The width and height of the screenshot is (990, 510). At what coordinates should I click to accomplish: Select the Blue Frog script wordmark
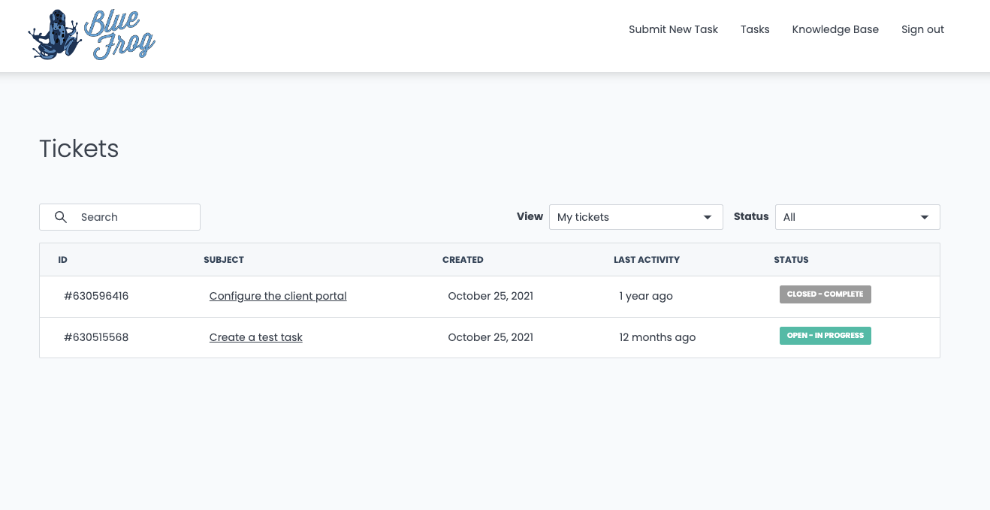pos(120,33)
